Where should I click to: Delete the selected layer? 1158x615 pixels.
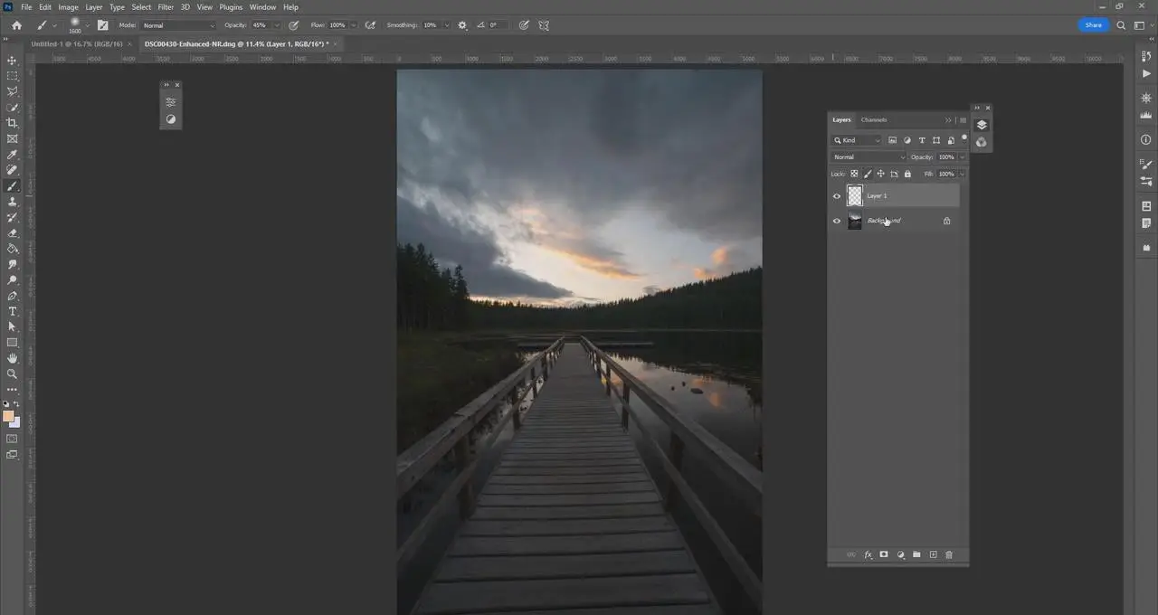pyautogui.click(x=949, y=554)
